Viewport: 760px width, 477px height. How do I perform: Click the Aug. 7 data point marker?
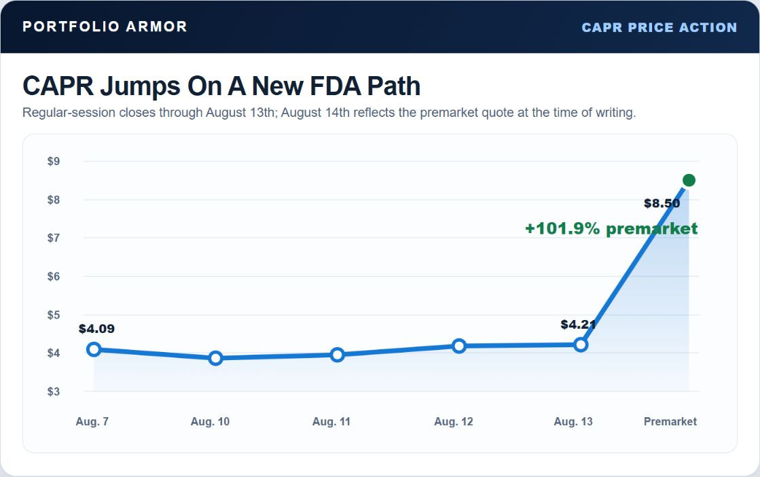(94, 349)
